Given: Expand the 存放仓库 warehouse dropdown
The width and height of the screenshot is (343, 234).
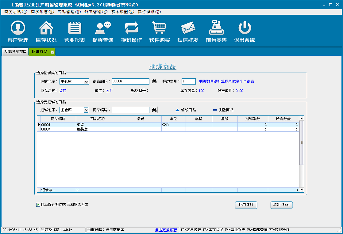Looking at the screenshot, I should pos(86,81).
